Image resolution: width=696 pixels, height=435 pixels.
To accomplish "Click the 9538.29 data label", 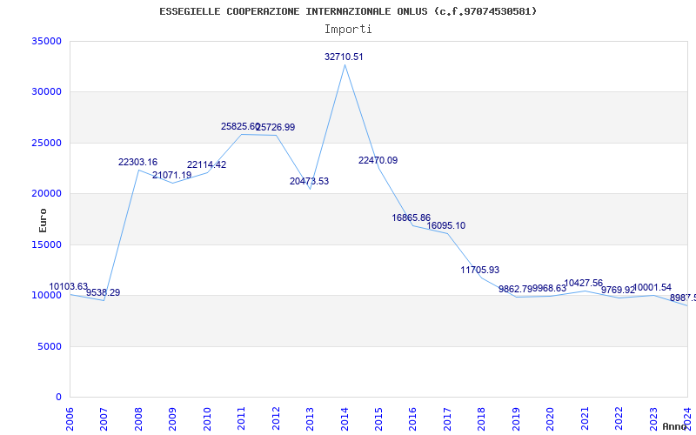I will (103, 293).
